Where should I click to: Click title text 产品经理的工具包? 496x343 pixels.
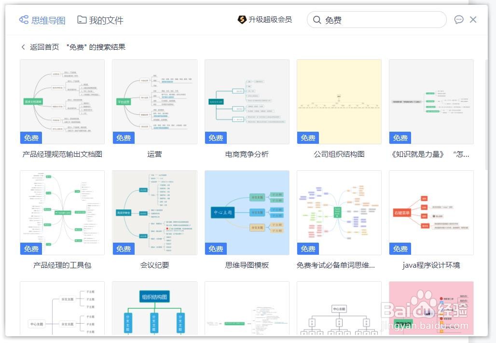(62, 265)
